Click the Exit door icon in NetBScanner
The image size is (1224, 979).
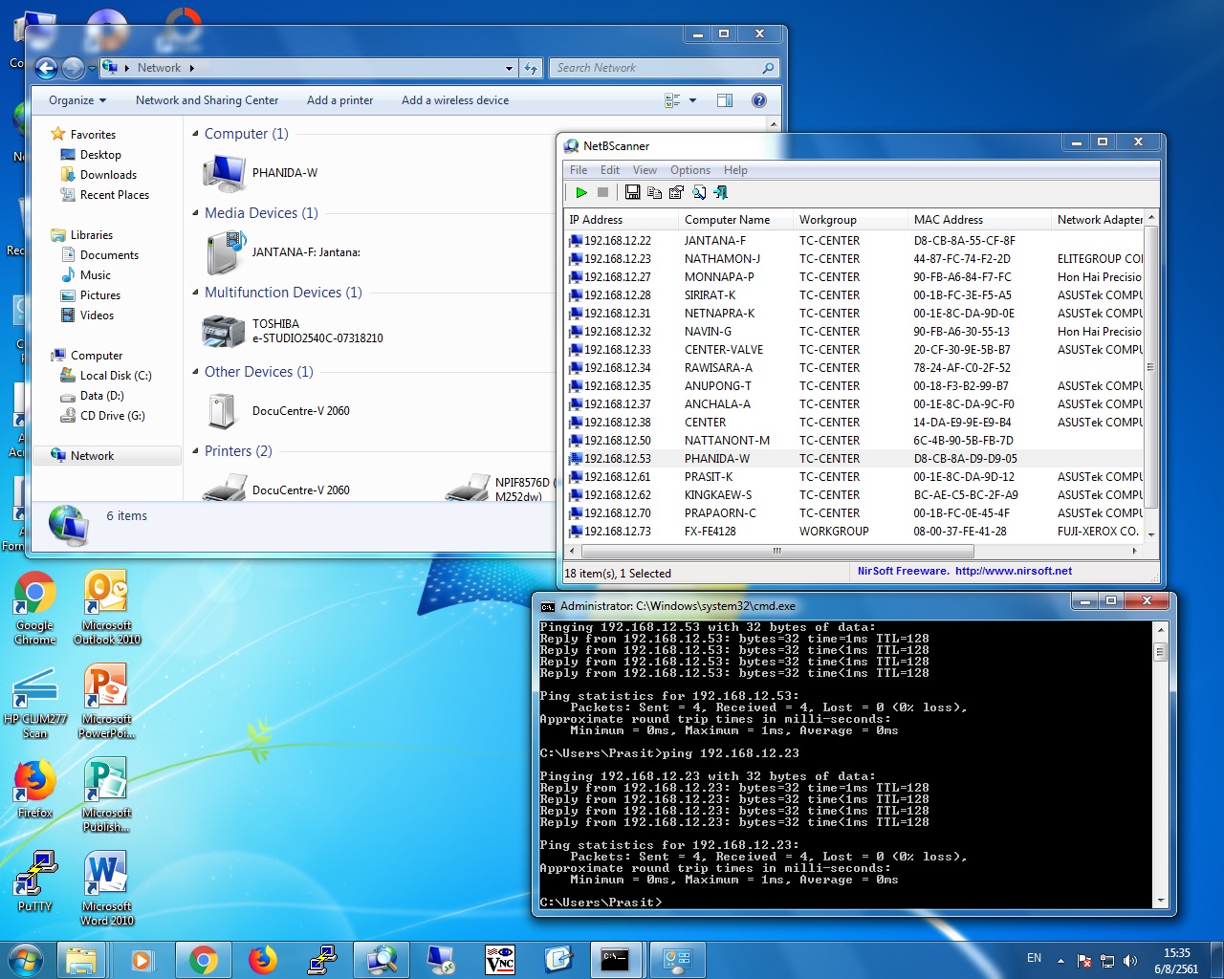[721, 192]
